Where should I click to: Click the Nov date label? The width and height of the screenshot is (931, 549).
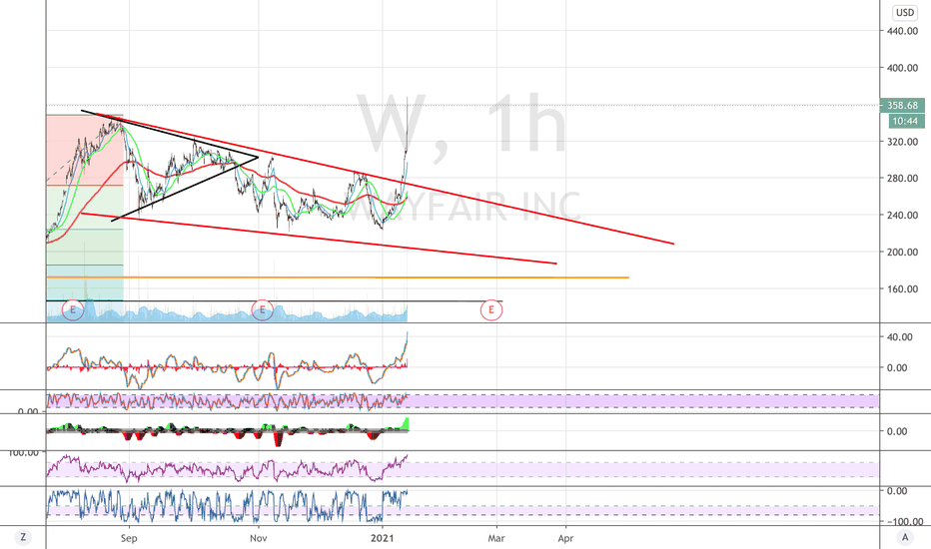click(x=259, y=538)
